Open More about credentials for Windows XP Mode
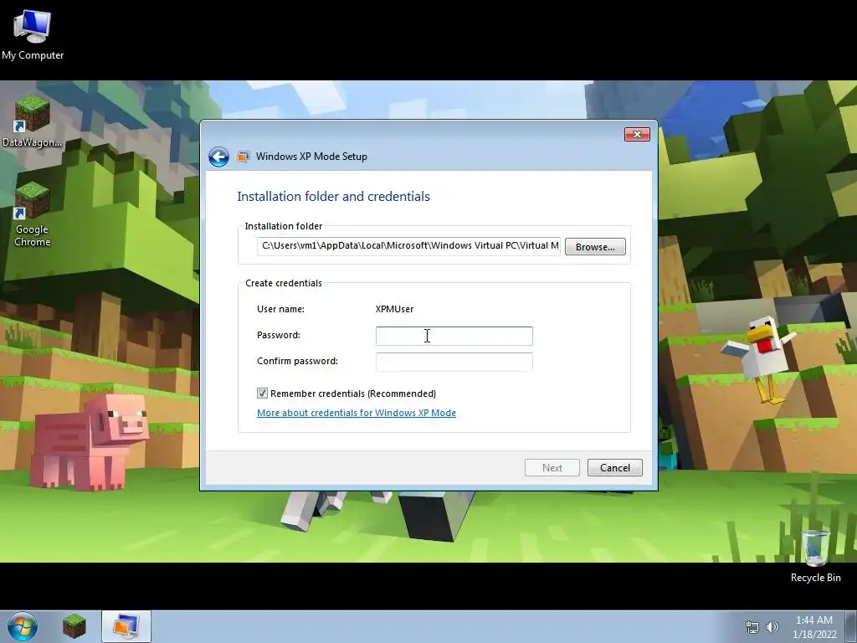This screenshot has height=643, width=857. point(357,413)
